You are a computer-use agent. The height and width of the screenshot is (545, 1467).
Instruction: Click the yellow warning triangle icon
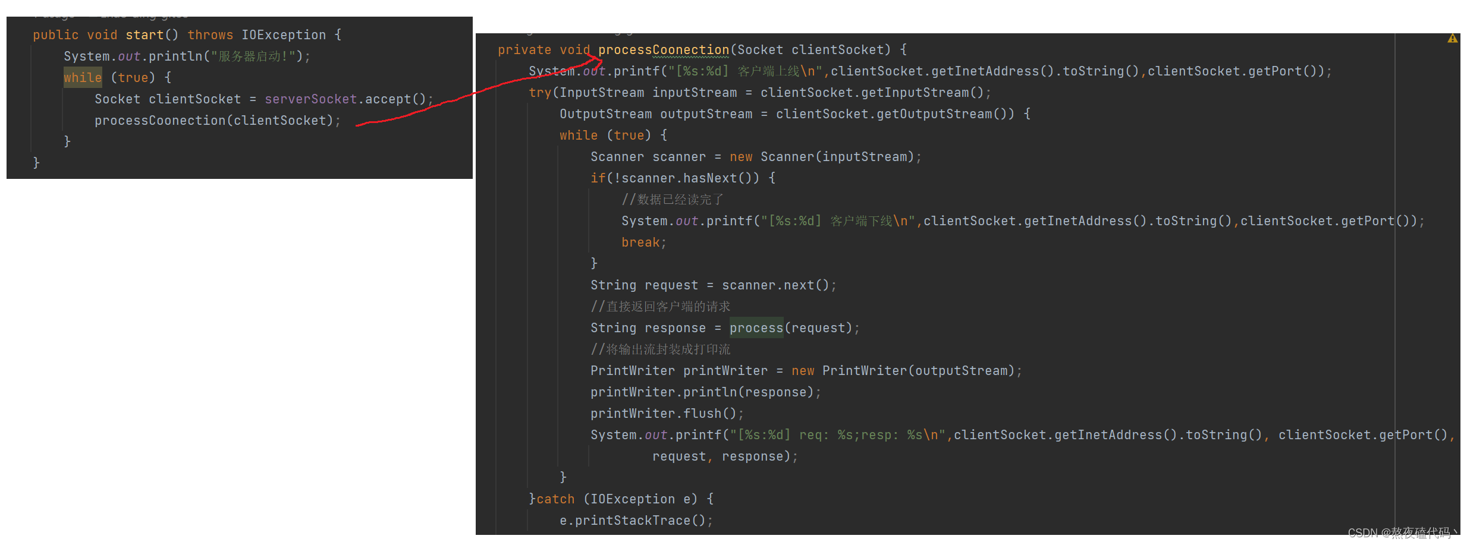[x=1452, y=39]
